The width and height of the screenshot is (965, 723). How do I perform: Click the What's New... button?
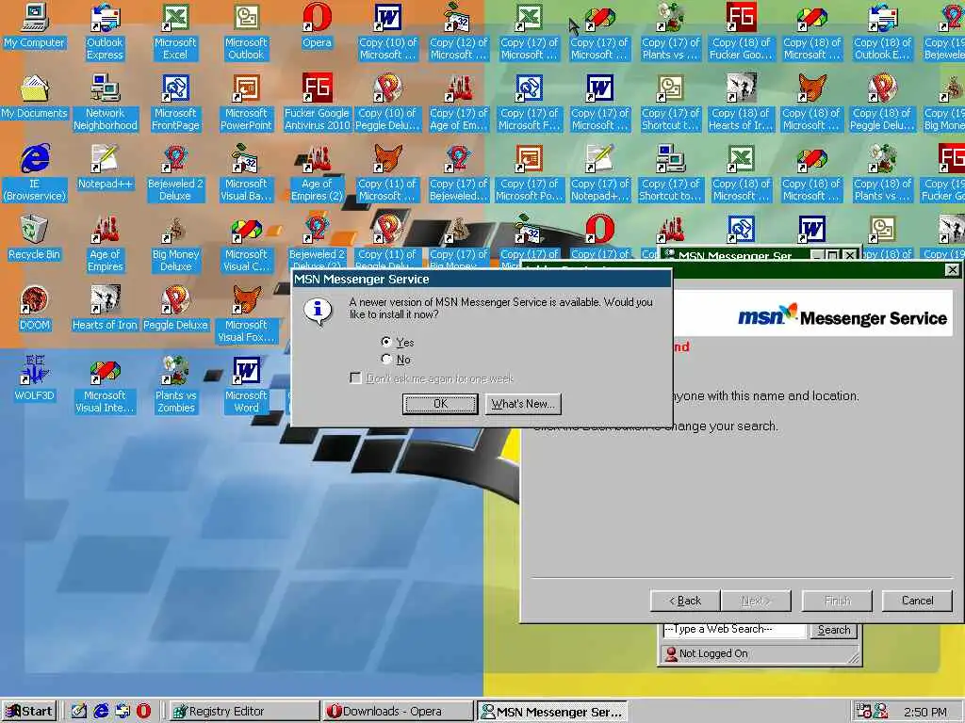(522, 404)
